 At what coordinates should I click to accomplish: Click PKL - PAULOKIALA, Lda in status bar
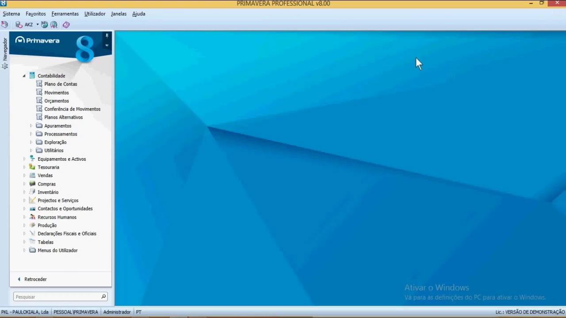click(25, 312)
